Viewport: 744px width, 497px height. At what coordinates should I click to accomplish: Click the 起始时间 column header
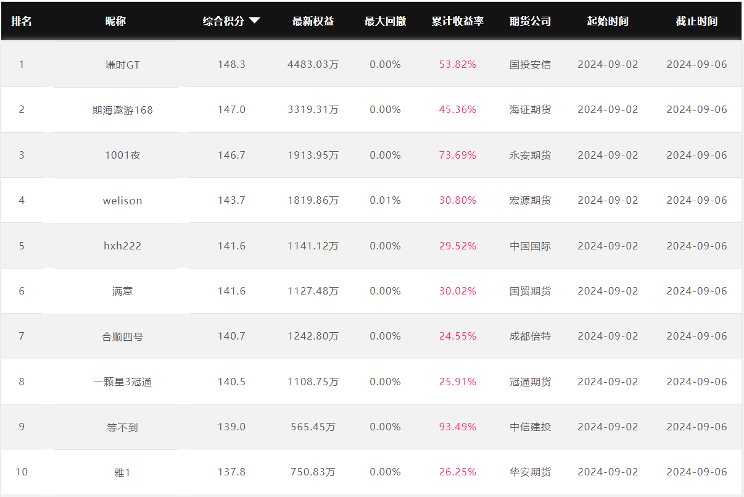pos(608,21)
